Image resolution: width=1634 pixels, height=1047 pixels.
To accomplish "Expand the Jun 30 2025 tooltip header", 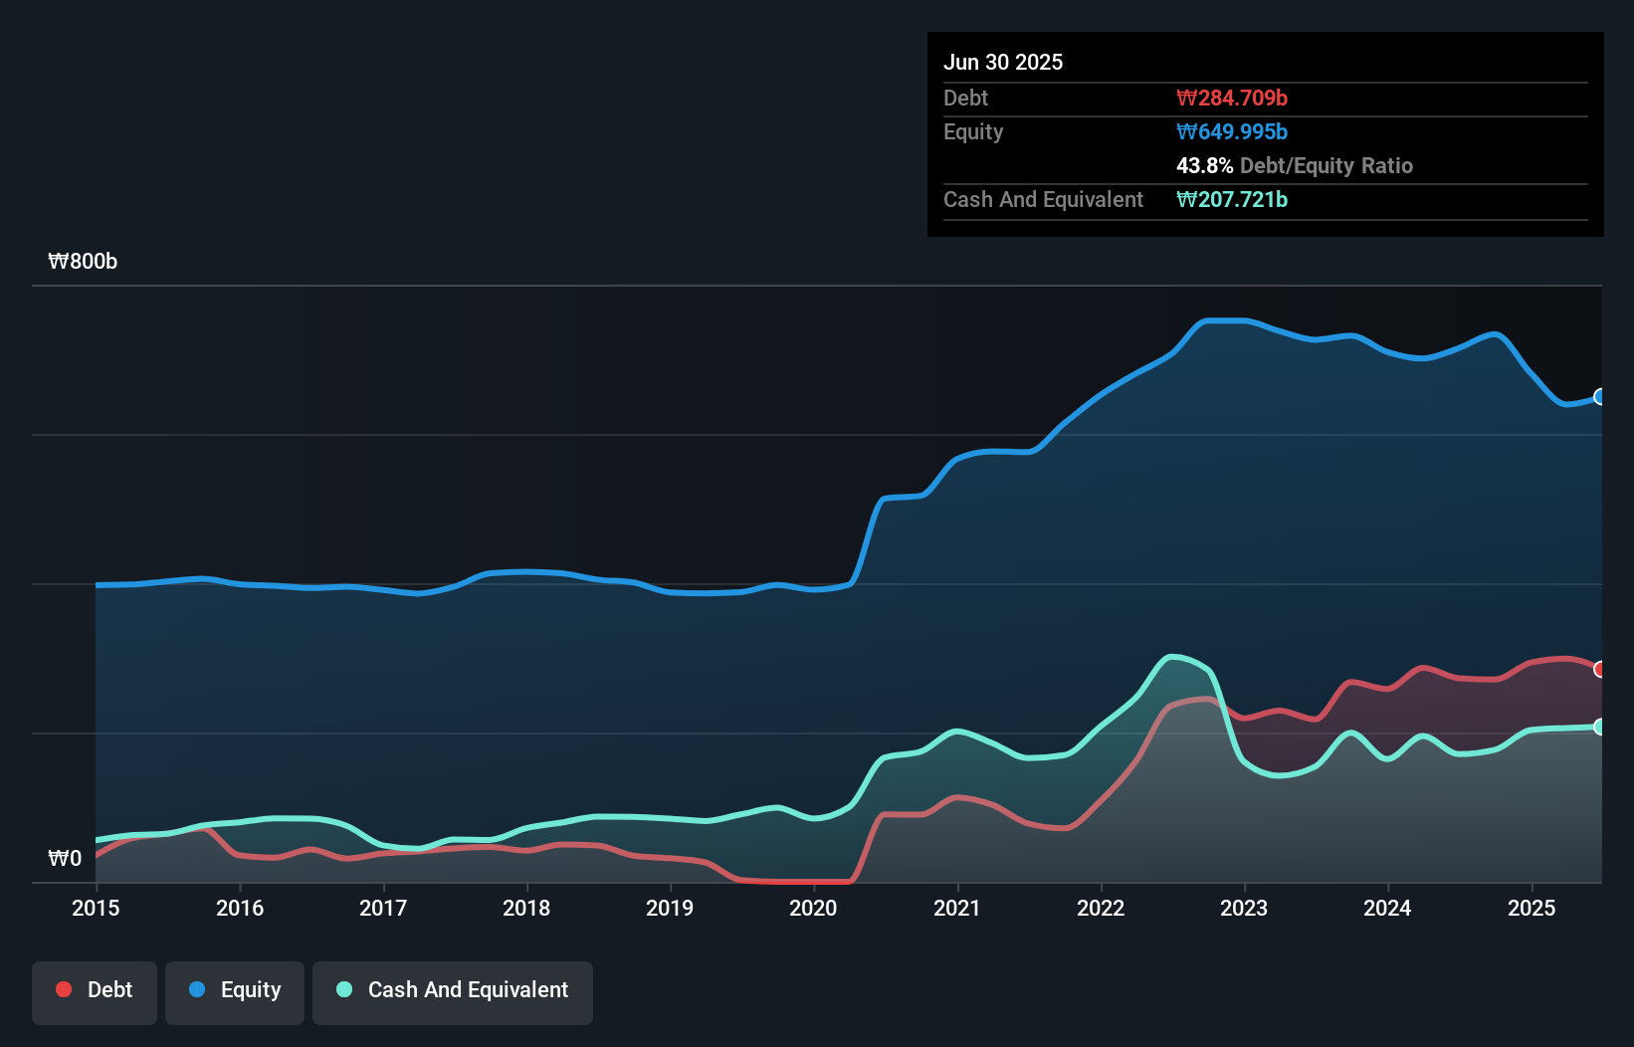I will (1003, 62).
